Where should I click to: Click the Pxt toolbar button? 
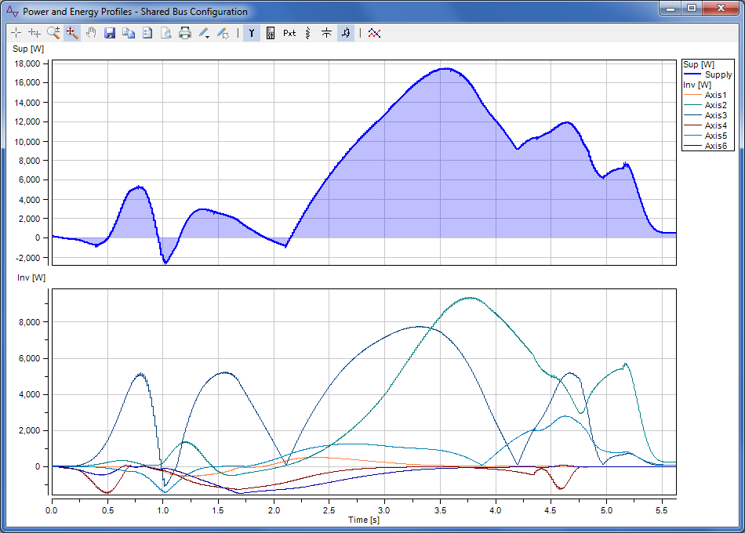point(289,33)
